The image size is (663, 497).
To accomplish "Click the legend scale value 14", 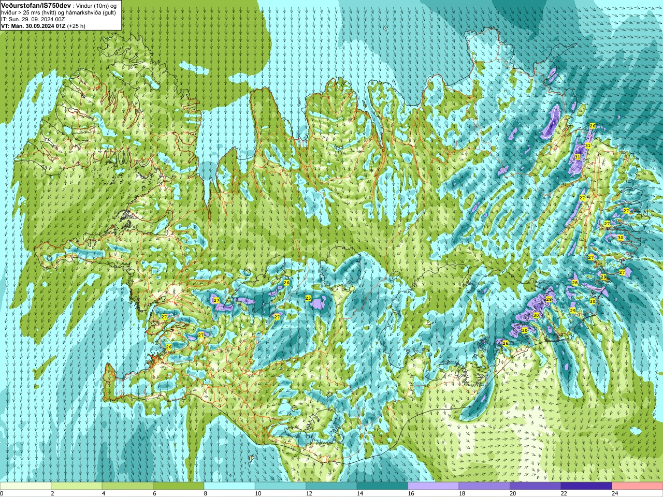I will [x=360, y=493].
